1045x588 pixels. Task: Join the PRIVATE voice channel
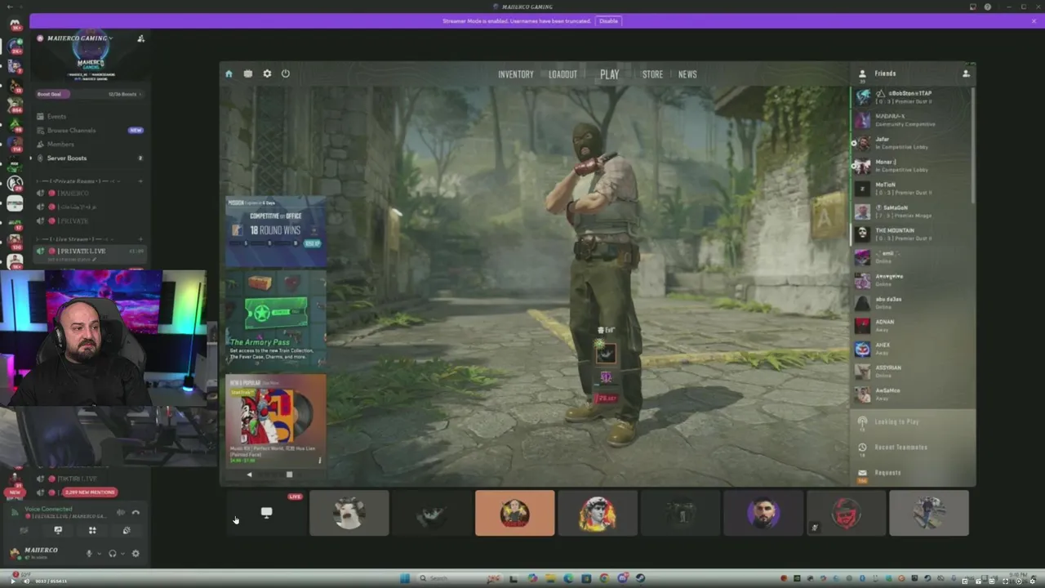90,221
